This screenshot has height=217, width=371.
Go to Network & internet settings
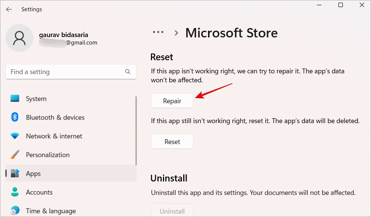[54, 136]
